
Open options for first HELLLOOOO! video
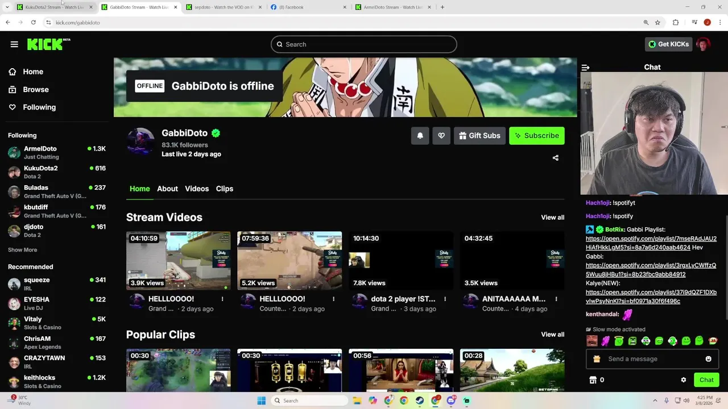coord(222,299)
